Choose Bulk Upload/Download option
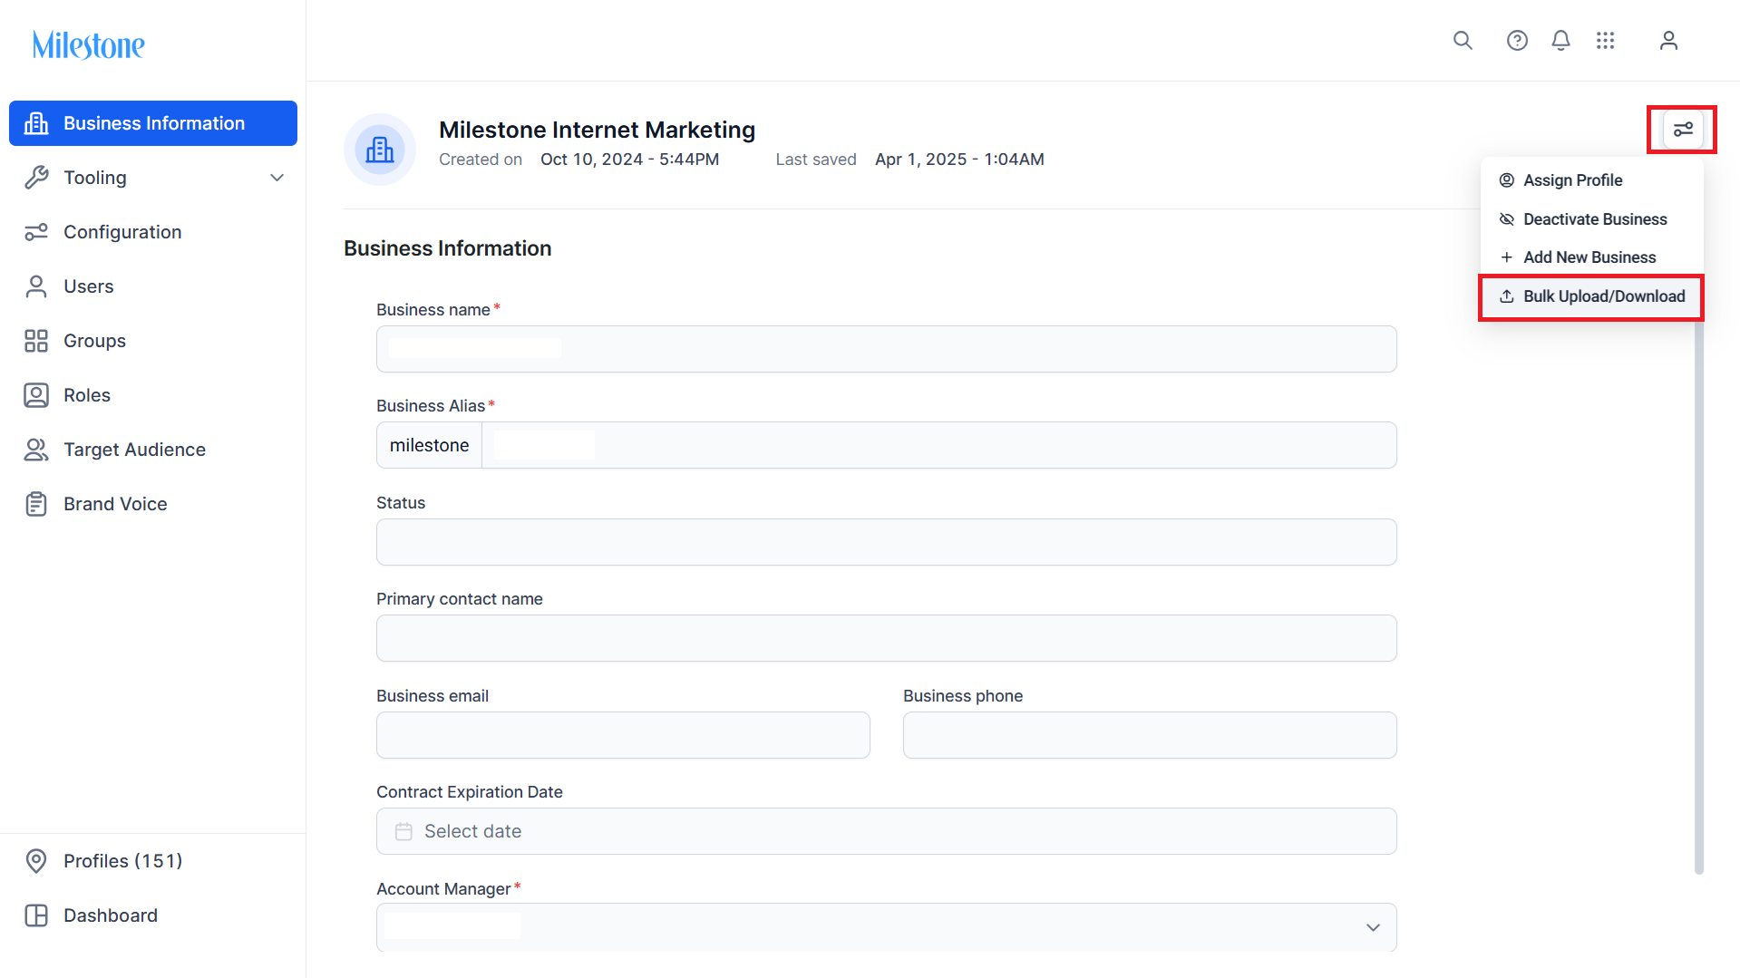 (1592, 296)
